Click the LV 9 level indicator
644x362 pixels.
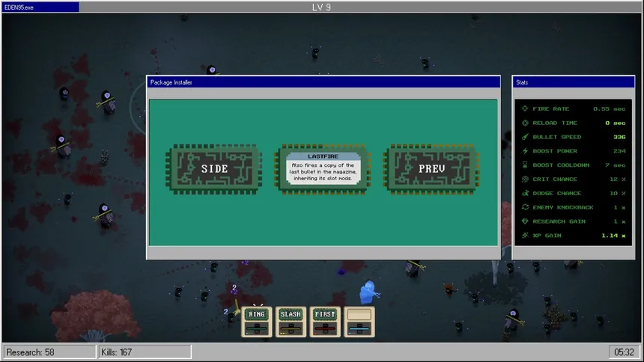click(x=321, y=7)
